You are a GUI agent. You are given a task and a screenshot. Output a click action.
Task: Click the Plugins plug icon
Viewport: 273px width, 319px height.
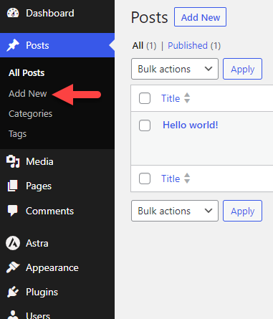click(13, 292)
